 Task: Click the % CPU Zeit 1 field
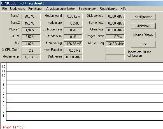31,51
